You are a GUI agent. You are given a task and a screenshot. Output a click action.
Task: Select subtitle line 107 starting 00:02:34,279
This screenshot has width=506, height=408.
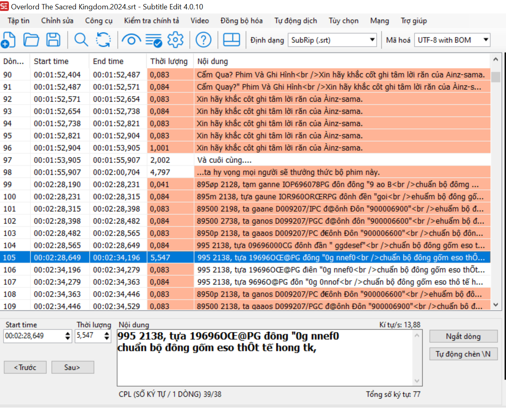click(x=245, y=282)
